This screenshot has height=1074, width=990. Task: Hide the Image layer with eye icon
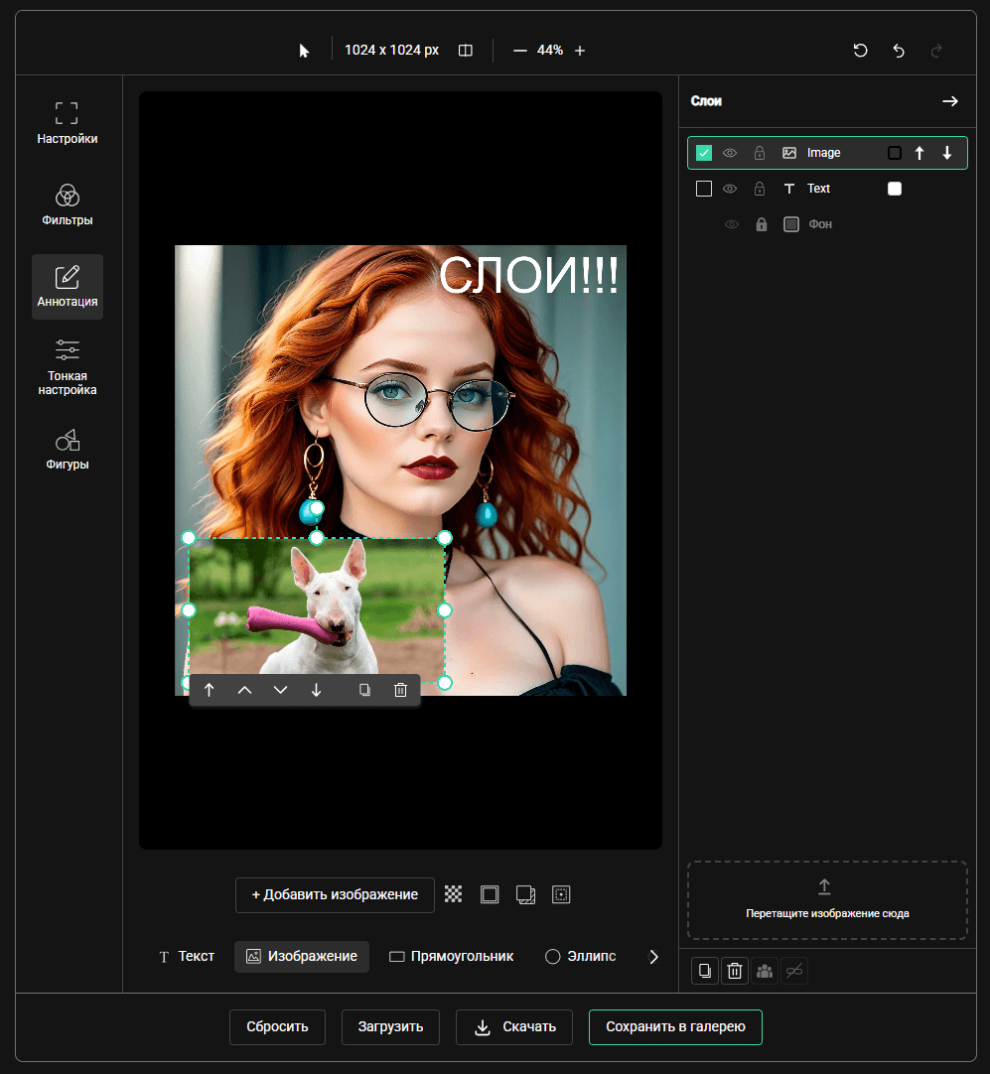click(730, 153)
